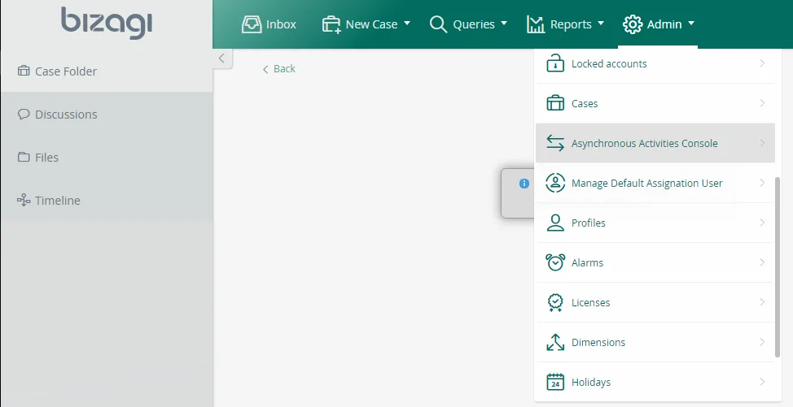
Task: Click the Asynchronous Activities arrows icon
Action: click(555, 143)
